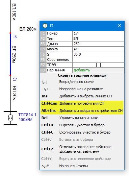
Task: Click the F2 key label
Action: click(x=43, y=38)
